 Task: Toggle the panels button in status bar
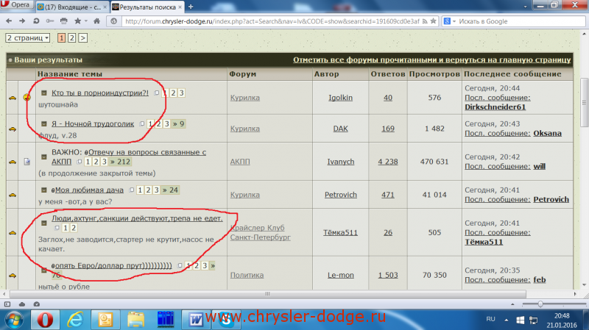[x=7, y=304]
